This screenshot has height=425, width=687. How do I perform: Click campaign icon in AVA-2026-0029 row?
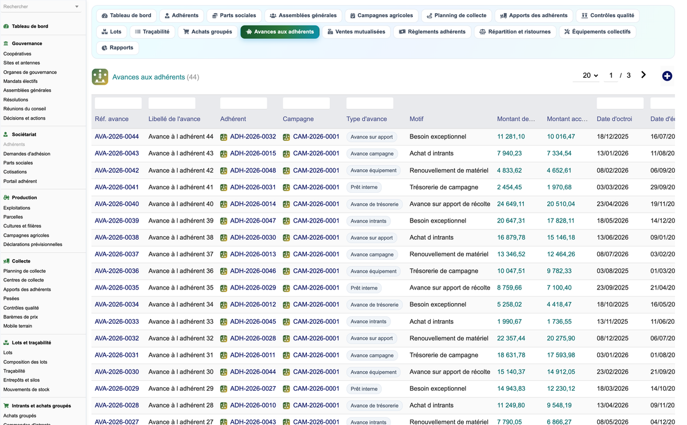286,389
